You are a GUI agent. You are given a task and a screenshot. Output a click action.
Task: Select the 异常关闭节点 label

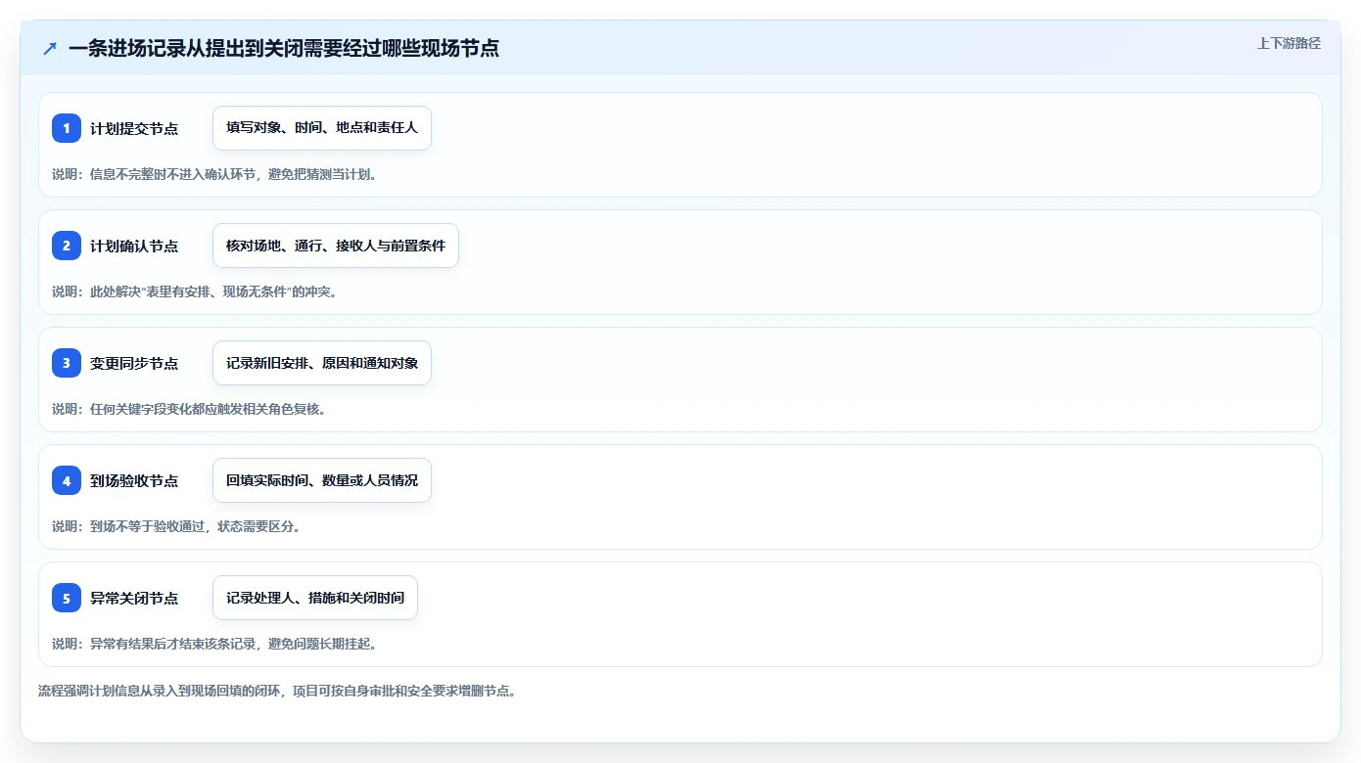tap(134, 598)
